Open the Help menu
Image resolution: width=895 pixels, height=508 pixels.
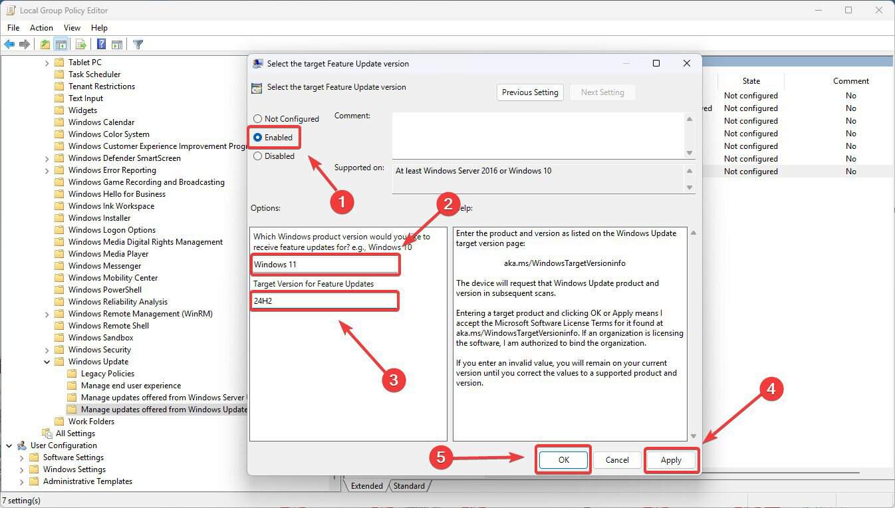(99, 28)
